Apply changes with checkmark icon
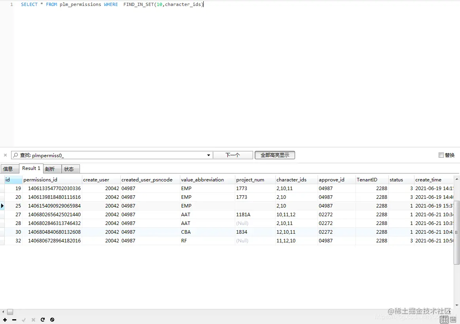 coord(24,320)
